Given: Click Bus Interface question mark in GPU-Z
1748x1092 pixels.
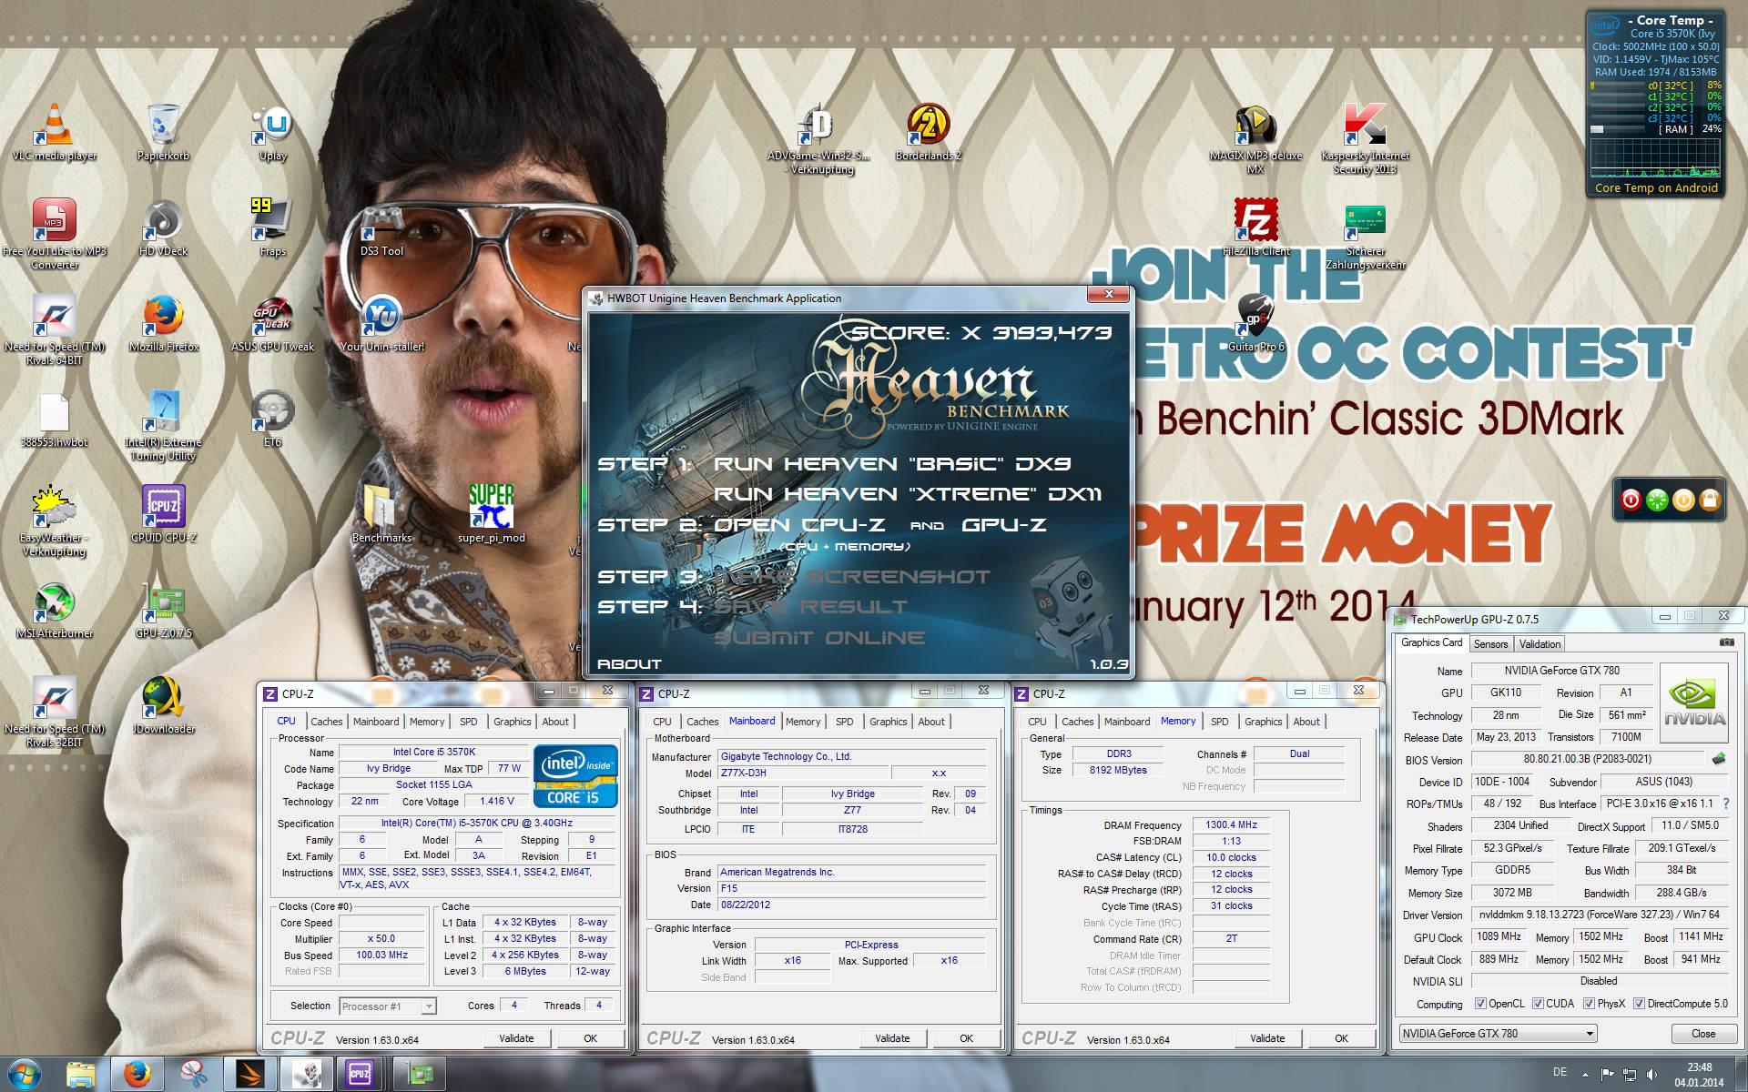Looking at the screenshot, I should [x=1725, y=804].
